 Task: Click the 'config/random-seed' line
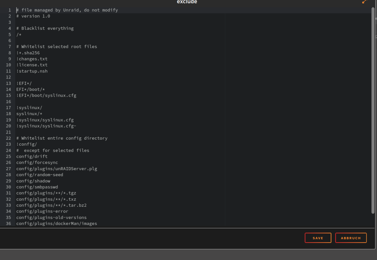pos(40,175)
